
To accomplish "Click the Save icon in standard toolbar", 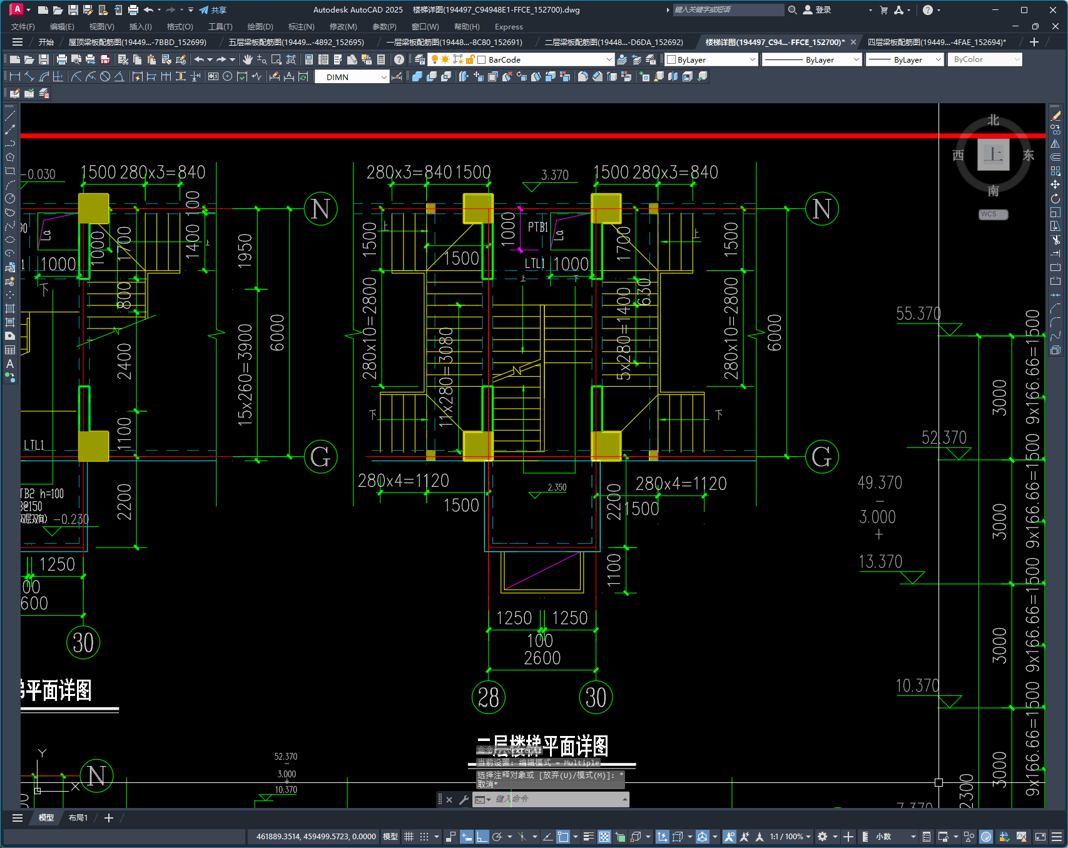I will point(44,59).
